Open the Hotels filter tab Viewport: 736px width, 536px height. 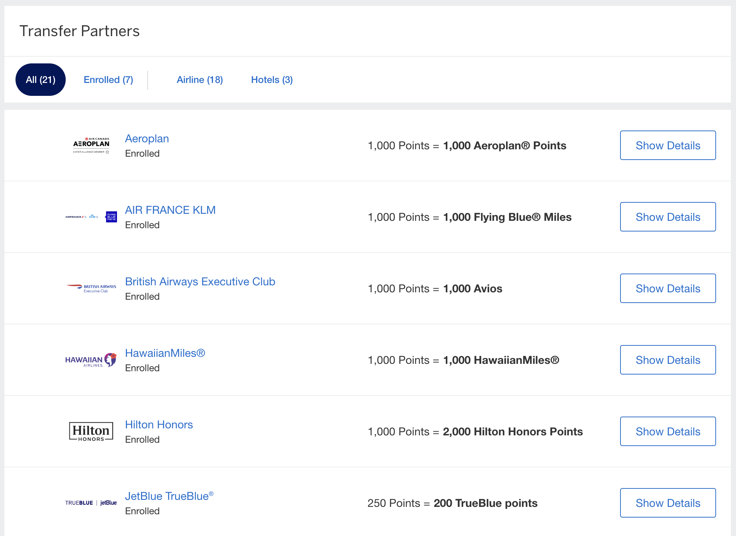pyautogui.click(x=272, y=79)
